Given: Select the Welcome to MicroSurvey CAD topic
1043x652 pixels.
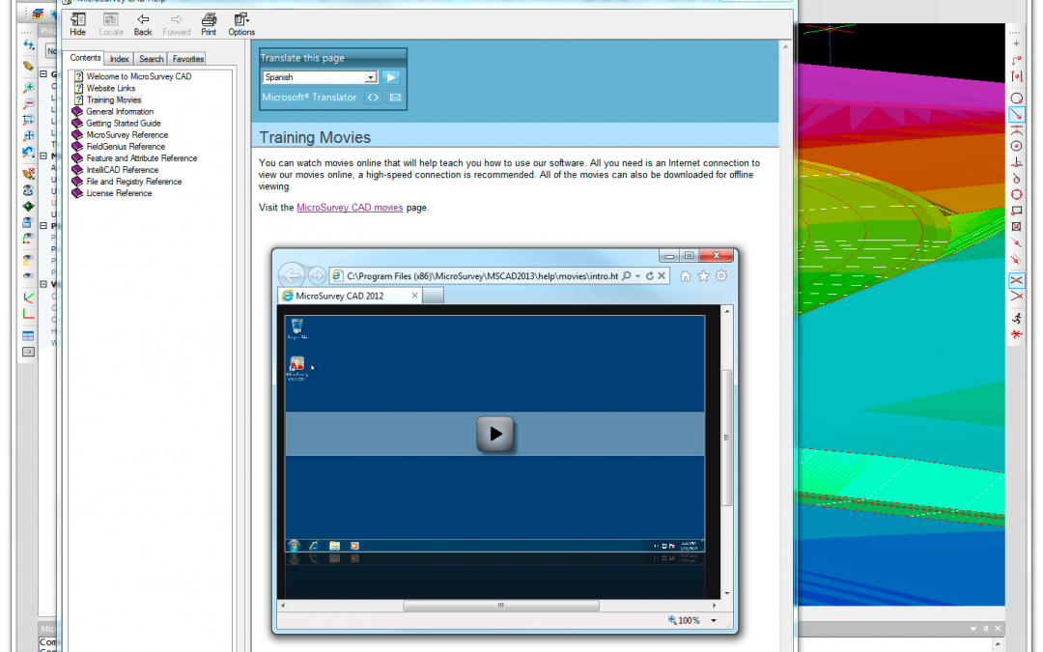Looking at the screenshot, I should (138, 76).
